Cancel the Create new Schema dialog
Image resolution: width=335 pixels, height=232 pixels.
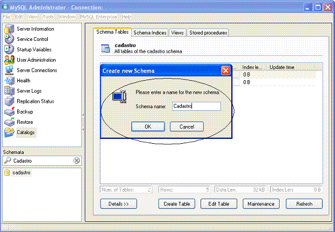pos(187,126)
